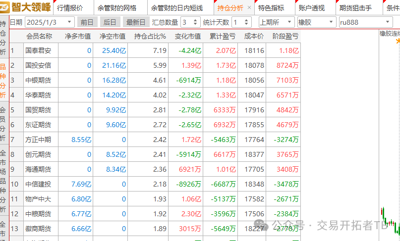
Task: Click the 最新日 button
Action: 136,22
